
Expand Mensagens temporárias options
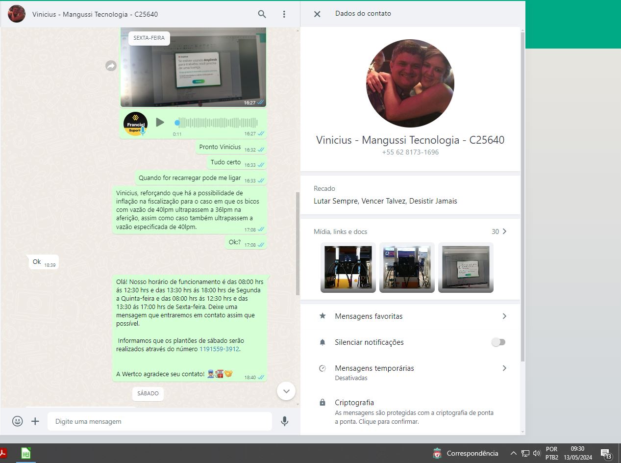[x=504, y=368]
